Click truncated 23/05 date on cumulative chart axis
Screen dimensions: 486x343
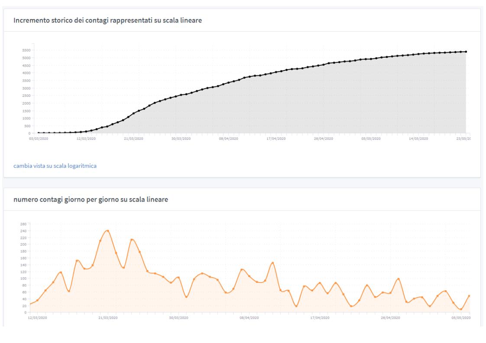click(463, 139)
